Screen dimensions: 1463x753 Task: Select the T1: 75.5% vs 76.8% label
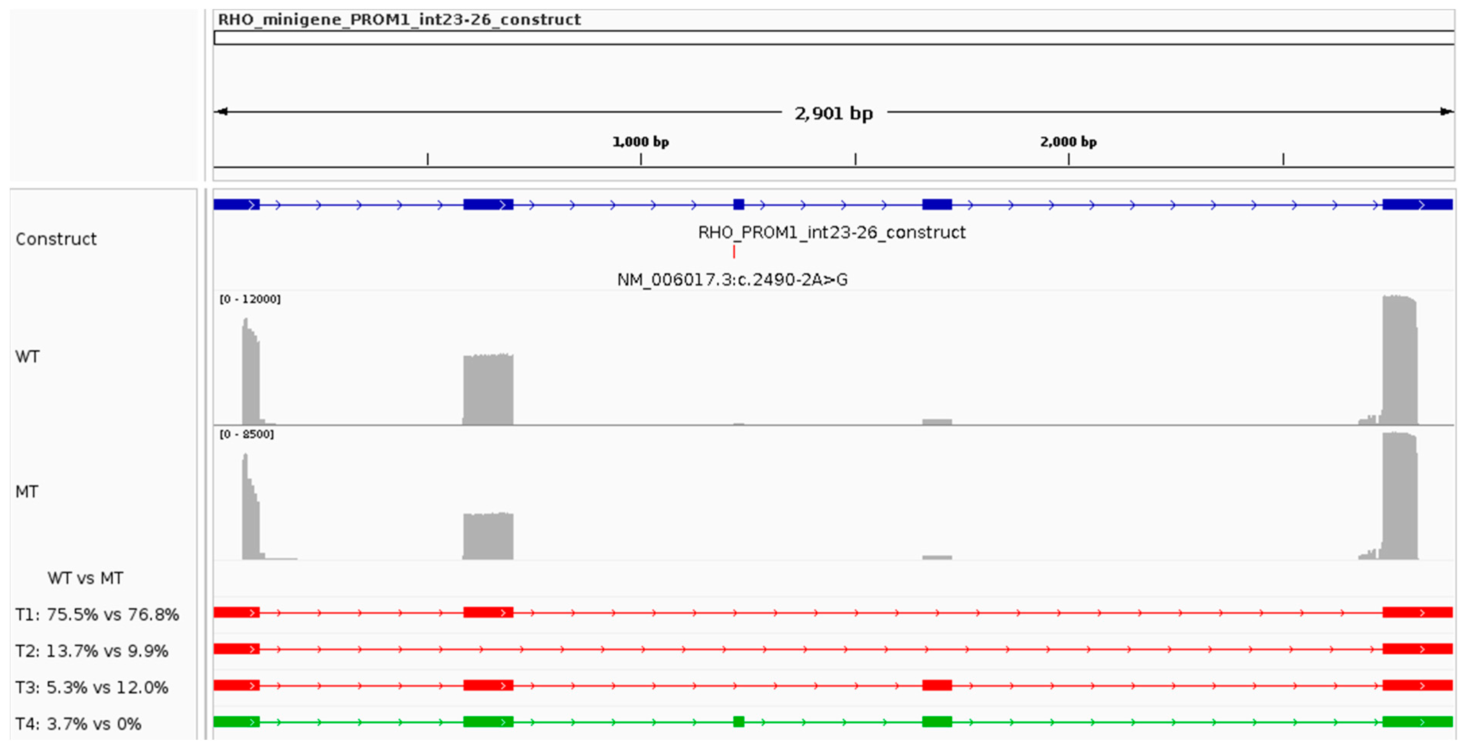click(97, 614)
